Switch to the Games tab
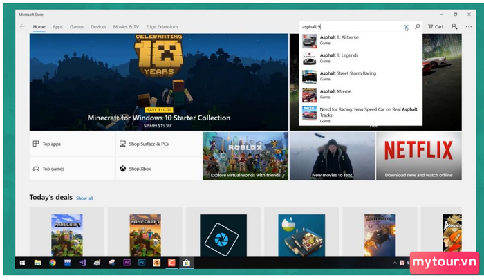 point(77,27)
